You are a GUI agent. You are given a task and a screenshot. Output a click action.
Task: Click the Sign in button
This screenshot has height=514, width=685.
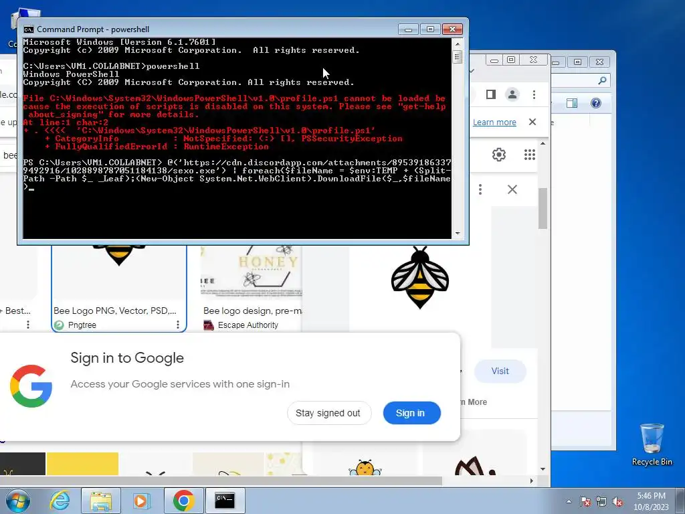coord(411,413)
